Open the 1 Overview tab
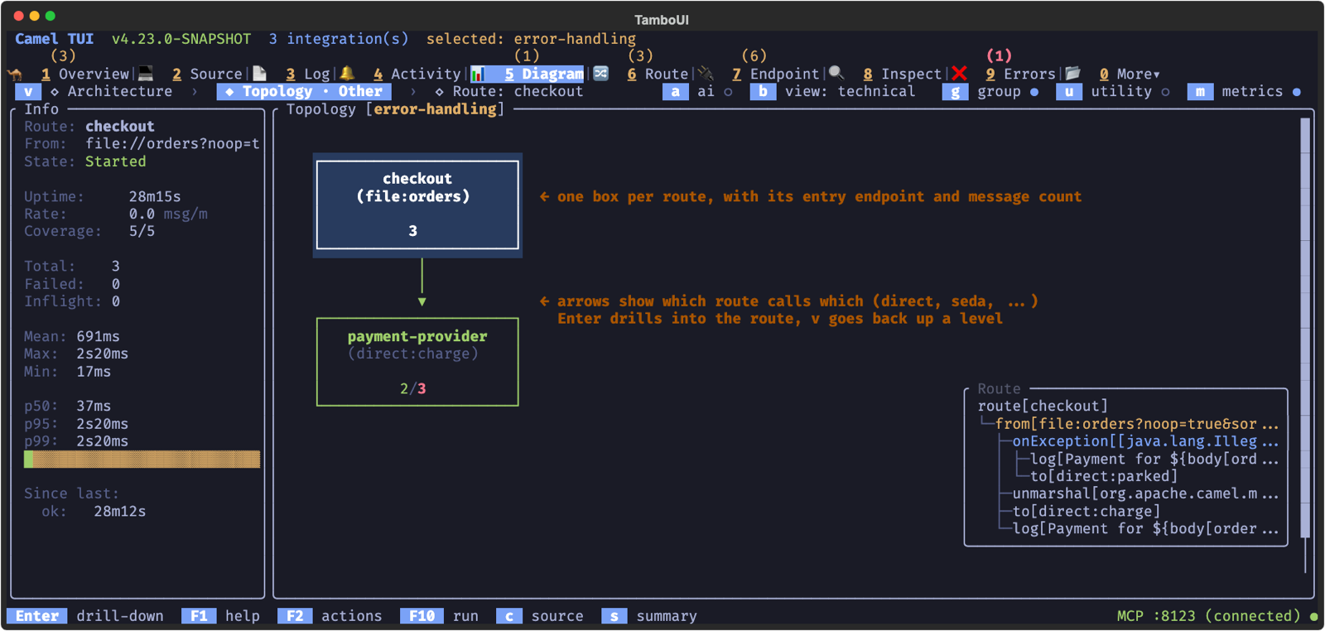 (x=85, y=74)
